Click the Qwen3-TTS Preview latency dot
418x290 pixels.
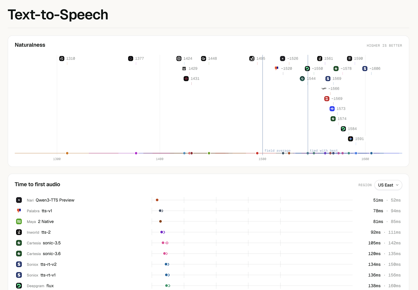click(157, 200)
